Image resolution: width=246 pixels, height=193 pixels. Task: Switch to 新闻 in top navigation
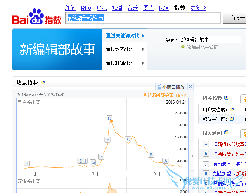pyautogui.click(x=70, y=8)
